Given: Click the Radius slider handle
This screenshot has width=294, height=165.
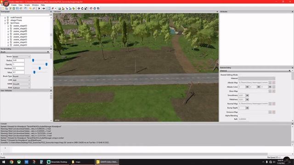Looking at the screenshot, I should coord(33,60).
